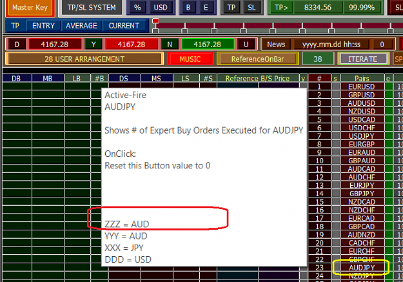403x282 pixels.
Task: Click the green 4167.28 value
Action: point(208,45)
